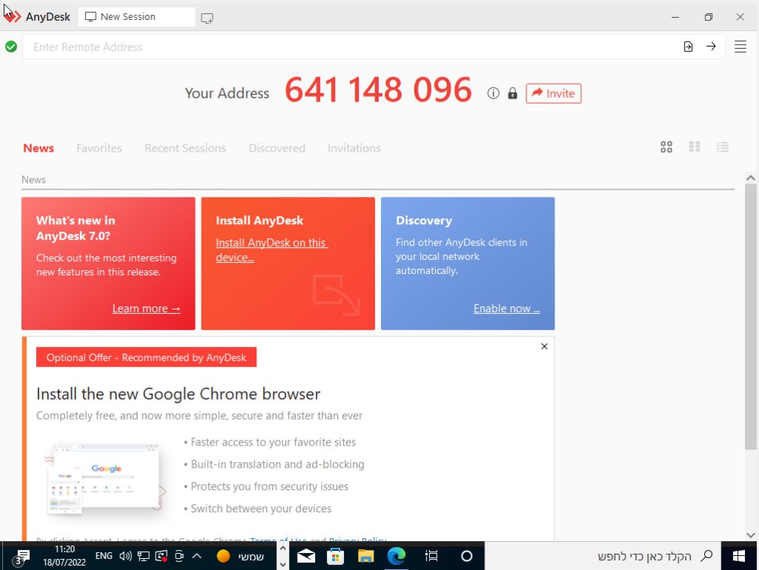Click the content scrollbar up arrow

(751, 178)
